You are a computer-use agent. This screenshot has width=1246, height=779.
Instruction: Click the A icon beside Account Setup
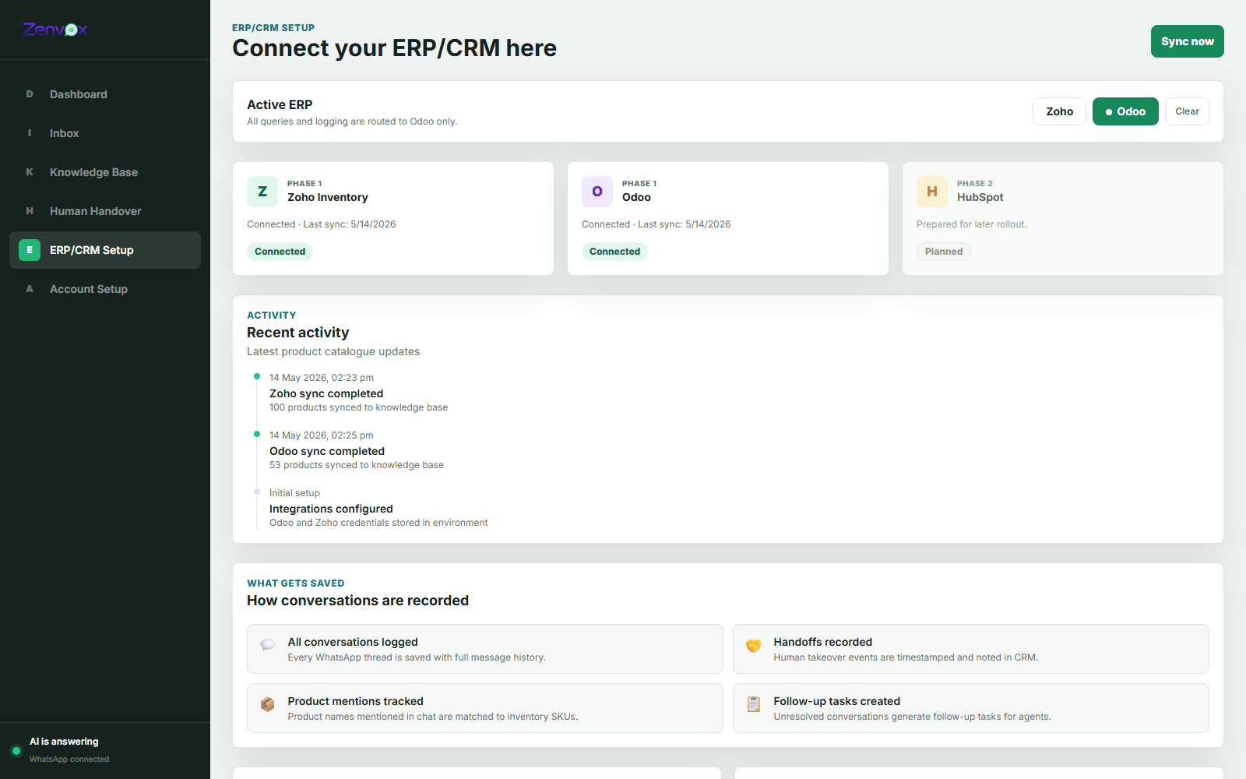pyautogui.click(x=30, y=289)
